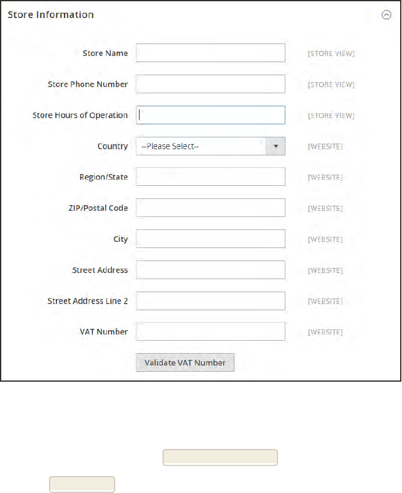Image resolution: width=402 pixels, height=493 pixels.
Task: Select the Store Hours of Operation field
Action: 210,115
